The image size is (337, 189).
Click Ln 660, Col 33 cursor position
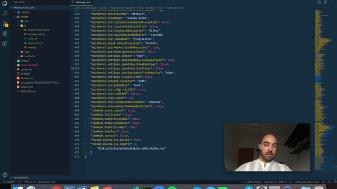coord(253,182)
